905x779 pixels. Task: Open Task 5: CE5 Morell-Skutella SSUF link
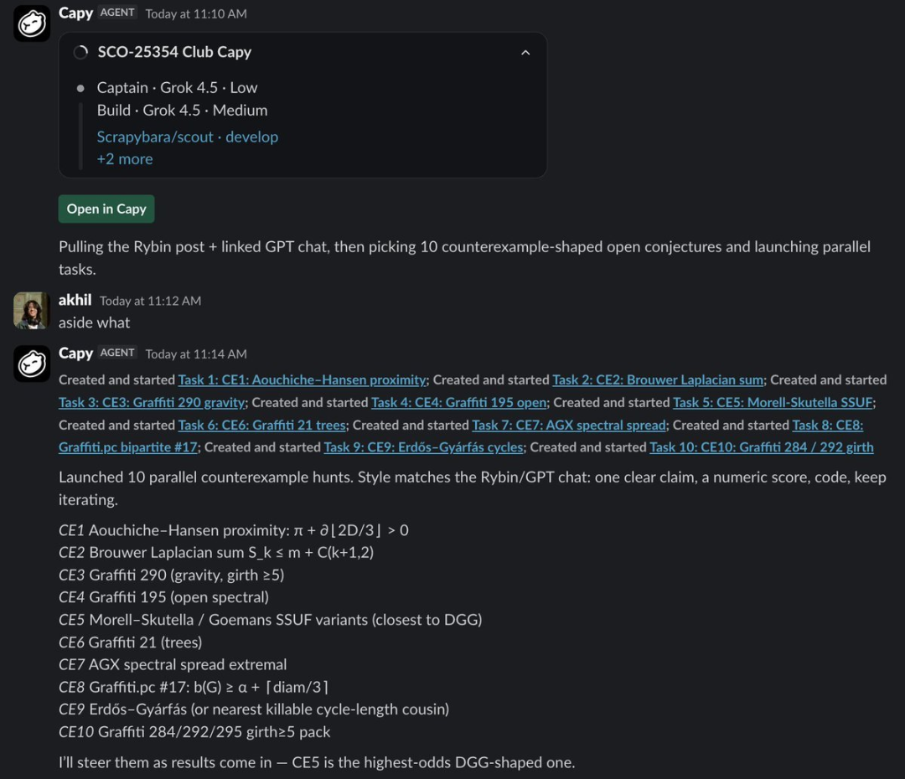773,402
